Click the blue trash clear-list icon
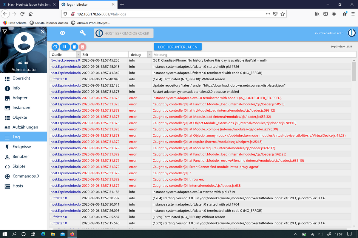358x238 pixels. point(74,47)
